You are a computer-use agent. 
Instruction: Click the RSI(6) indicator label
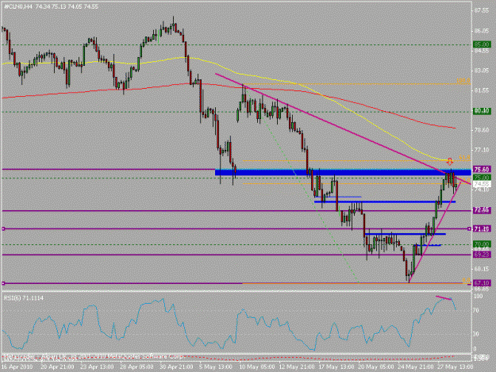24,298
